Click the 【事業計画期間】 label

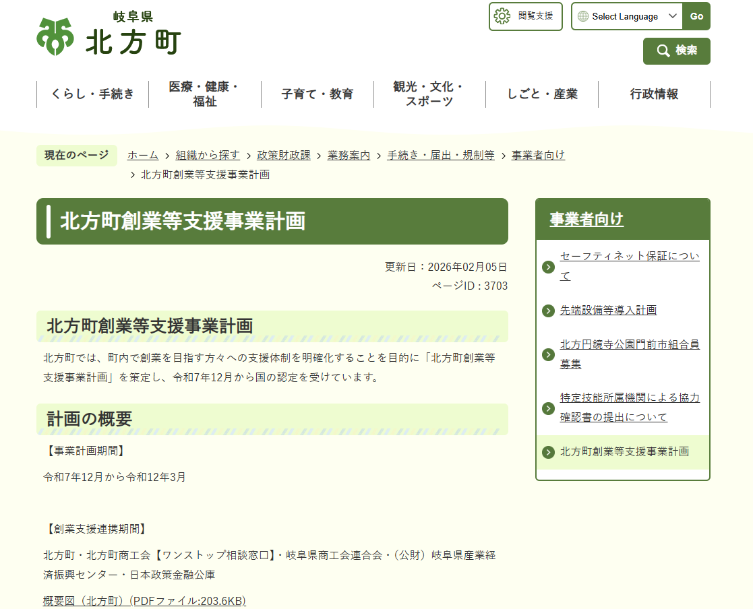pyautogui.click(x=86, y=451)
